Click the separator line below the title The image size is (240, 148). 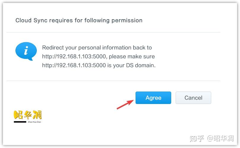click(113, 32)
